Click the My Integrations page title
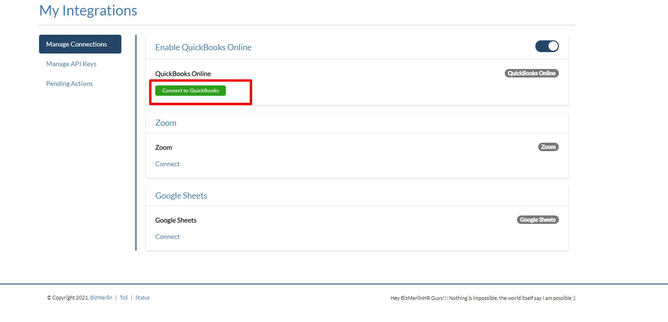Screen dimensions: 668x322 click(x=88, y=10)
